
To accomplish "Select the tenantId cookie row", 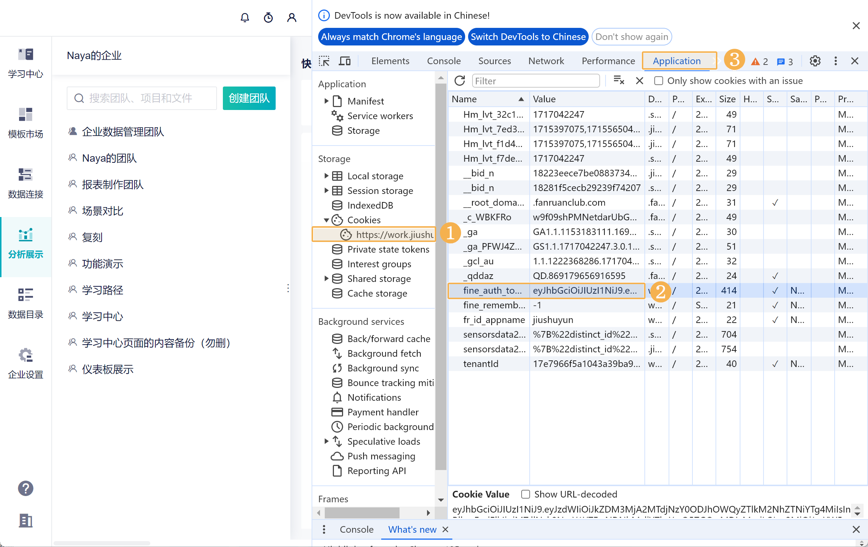I will pos(658,364).
